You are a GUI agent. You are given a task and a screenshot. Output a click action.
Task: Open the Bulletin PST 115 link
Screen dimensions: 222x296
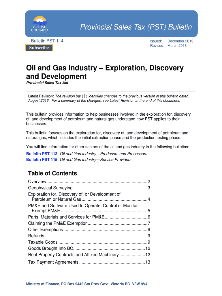point(42,160)
